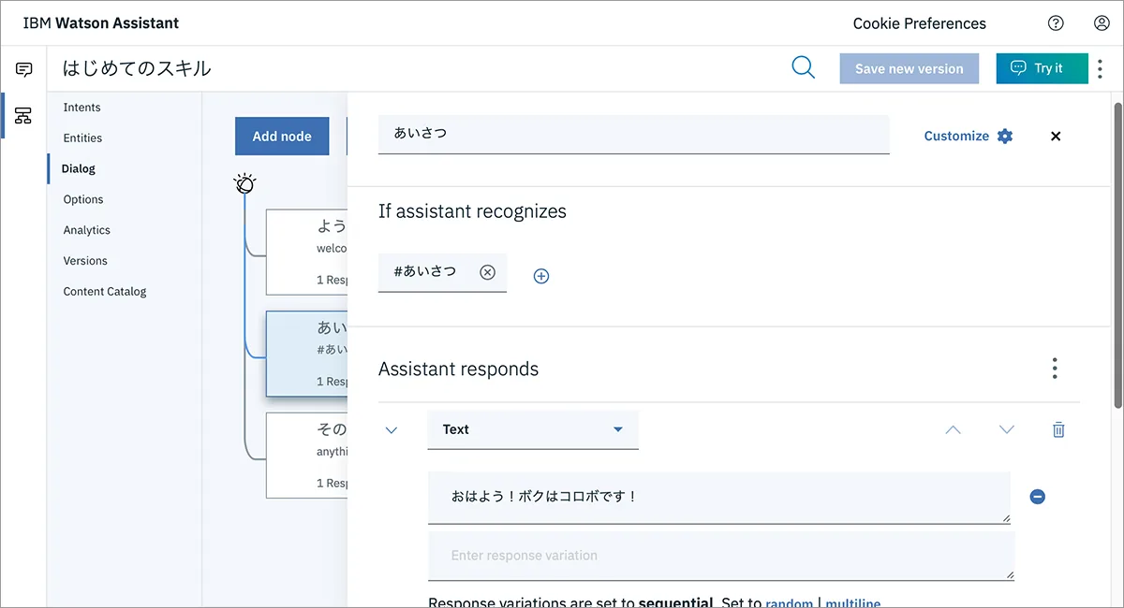1124x608 pixels.
Task: Delete the response with trash icon
Action: pyautogui.click(x=1058, y=429)
